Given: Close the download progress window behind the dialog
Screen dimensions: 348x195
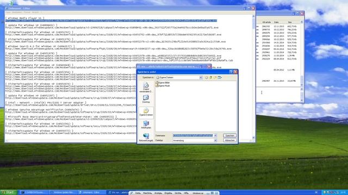Looking at the screenshot, I should tap(209, 67).
